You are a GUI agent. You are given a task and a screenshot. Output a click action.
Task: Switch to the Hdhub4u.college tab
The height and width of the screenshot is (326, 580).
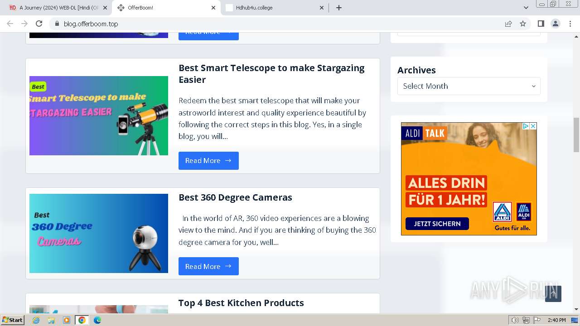275,8
